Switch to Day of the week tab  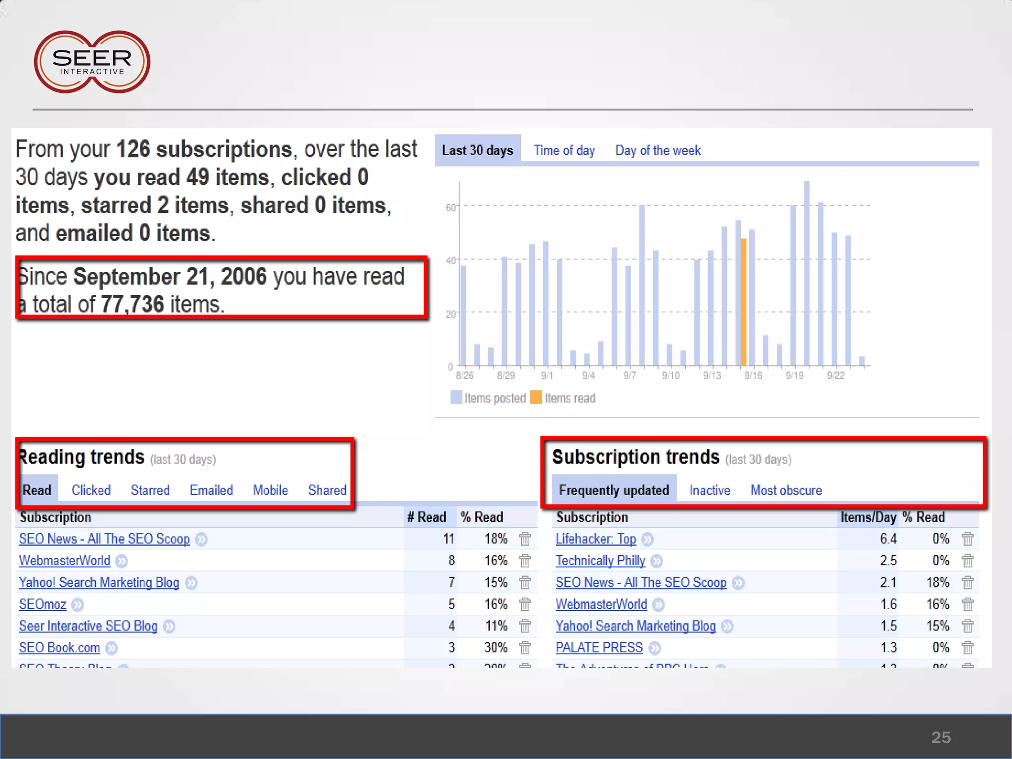tap(658, 150)
